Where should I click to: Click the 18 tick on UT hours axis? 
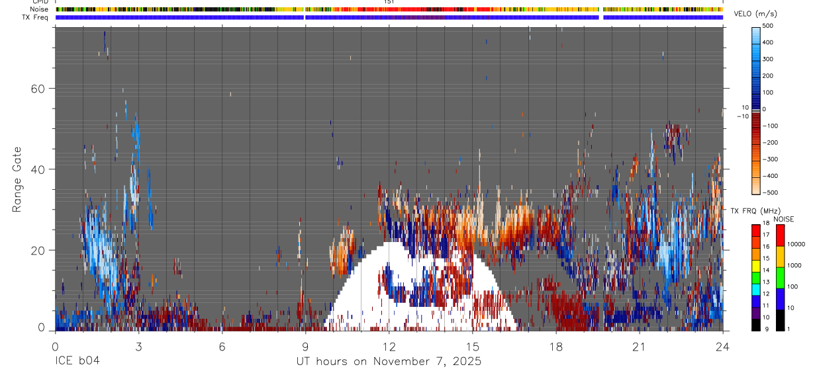click(x=555, y=346)
